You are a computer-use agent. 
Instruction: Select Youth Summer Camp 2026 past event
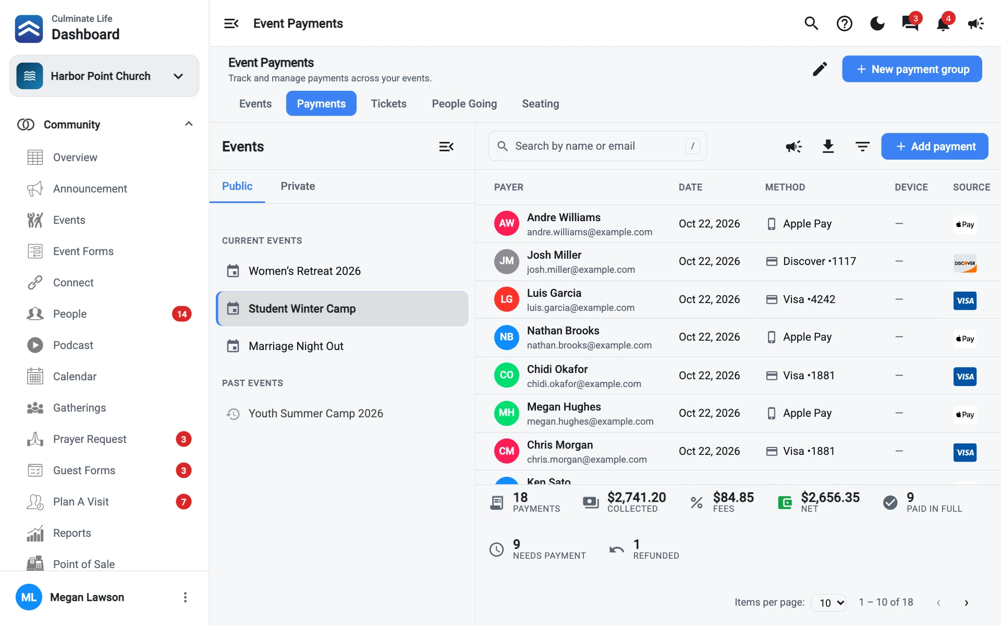coord(342,414)
